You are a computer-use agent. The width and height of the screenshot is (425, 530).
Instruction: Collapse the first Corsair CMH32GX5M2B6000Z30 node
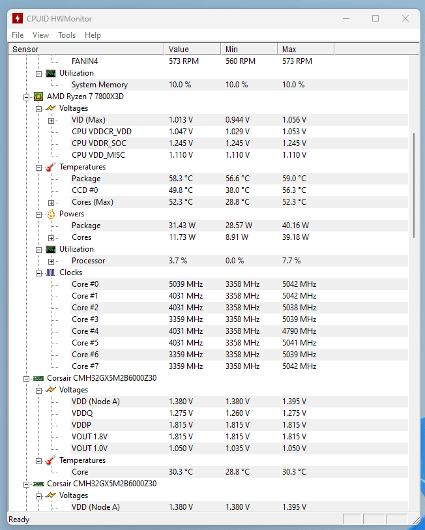click(26, 379)
